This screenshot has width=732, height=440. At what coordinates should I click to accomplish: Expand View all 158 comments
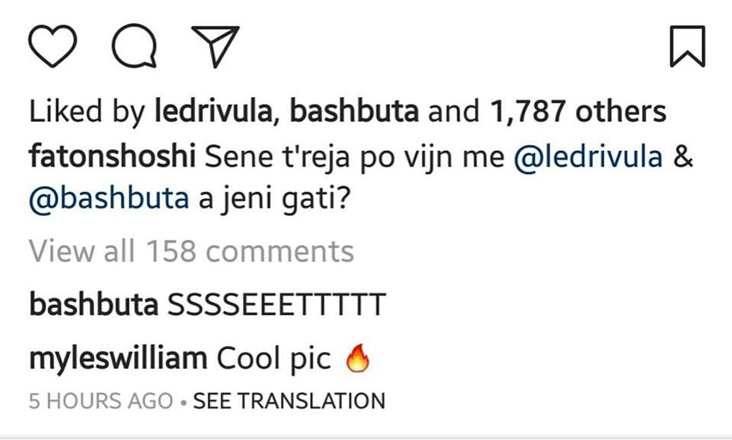click(191, 252)
